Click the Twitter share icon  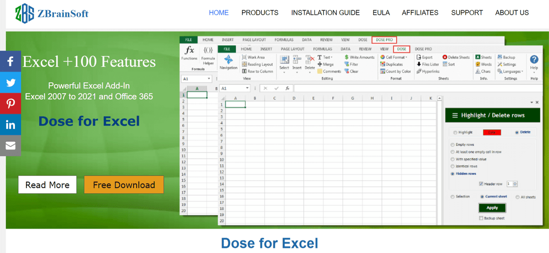pos(11,82)
